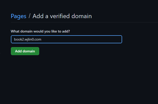Click the 'What domain would you like to add?' label
This screenshot has width=158, height=104.
[x=40, y=31]
